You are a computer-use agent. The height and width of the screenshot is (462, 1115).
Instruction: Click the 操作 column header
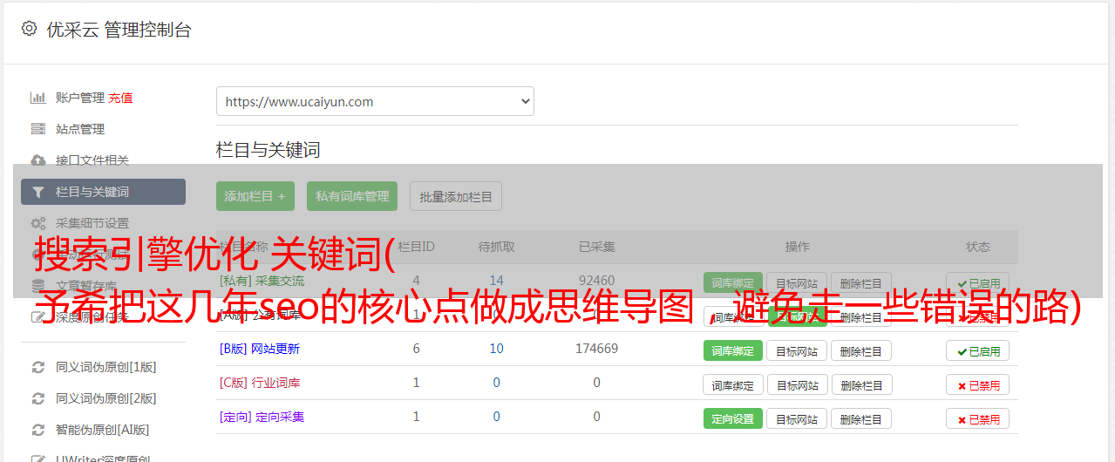click(797, 247)
